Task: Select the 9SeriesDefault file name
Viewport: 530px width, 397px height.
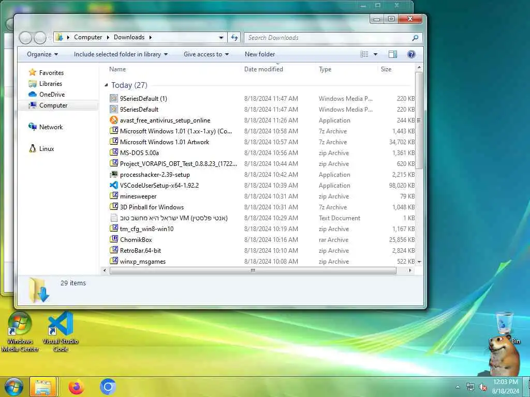Action: click(x=139, y=110)
